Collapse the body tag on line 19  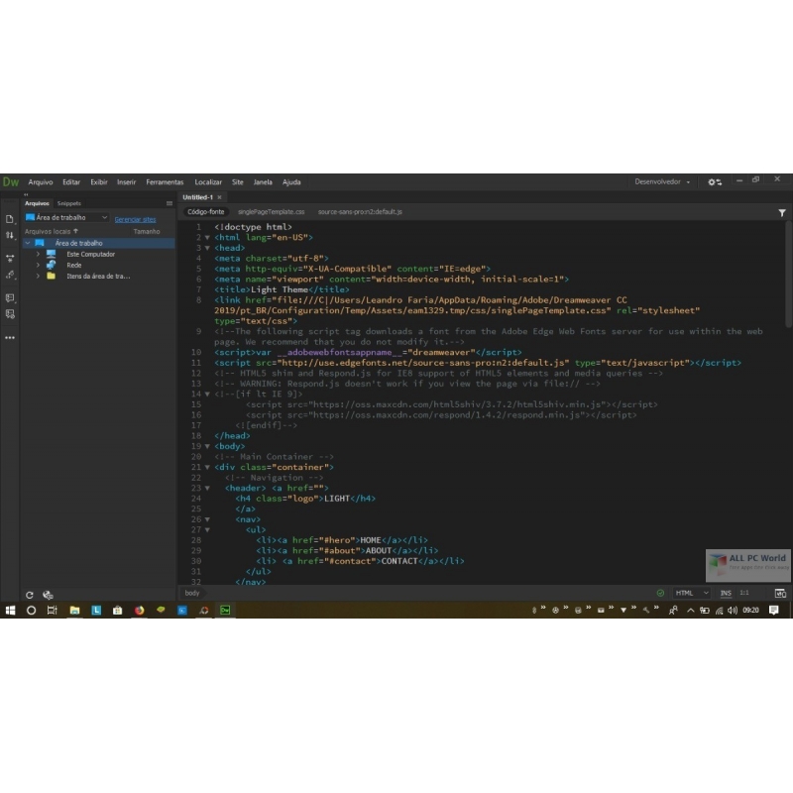pos(207,446)
